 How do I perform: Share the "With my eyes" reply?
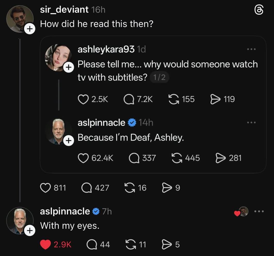[166, 244]
